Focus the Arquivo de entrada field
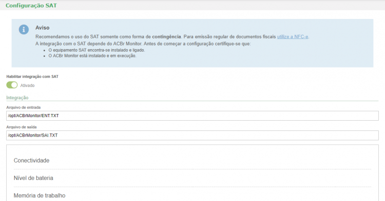This screenshot has height=201, width=385. coord(192,116)
